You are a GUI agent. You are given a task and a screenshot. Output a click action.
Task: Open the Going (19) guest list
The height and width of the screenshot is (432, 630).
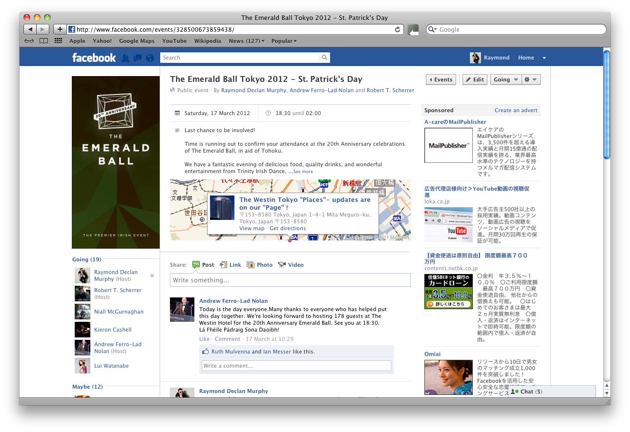86,259
